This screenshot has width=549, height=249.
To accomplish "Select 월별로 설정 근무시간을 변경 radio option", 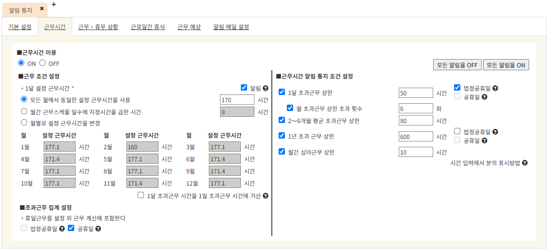I will pos(24,123).
